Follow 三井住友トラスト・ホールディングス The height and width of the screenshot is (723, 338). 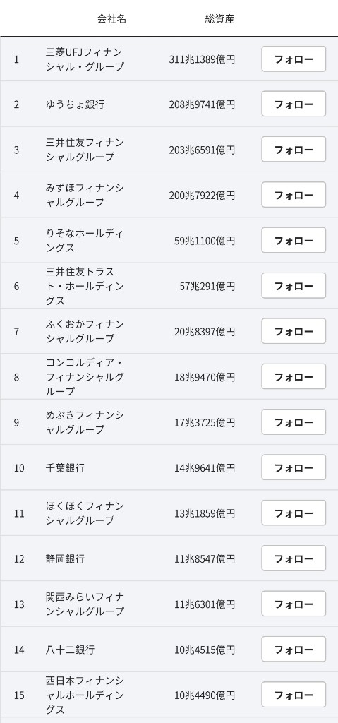(x=294, y=286)
